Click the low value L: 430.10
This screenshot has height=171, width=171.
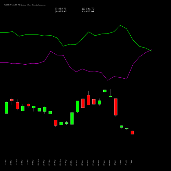pos(88,12)
